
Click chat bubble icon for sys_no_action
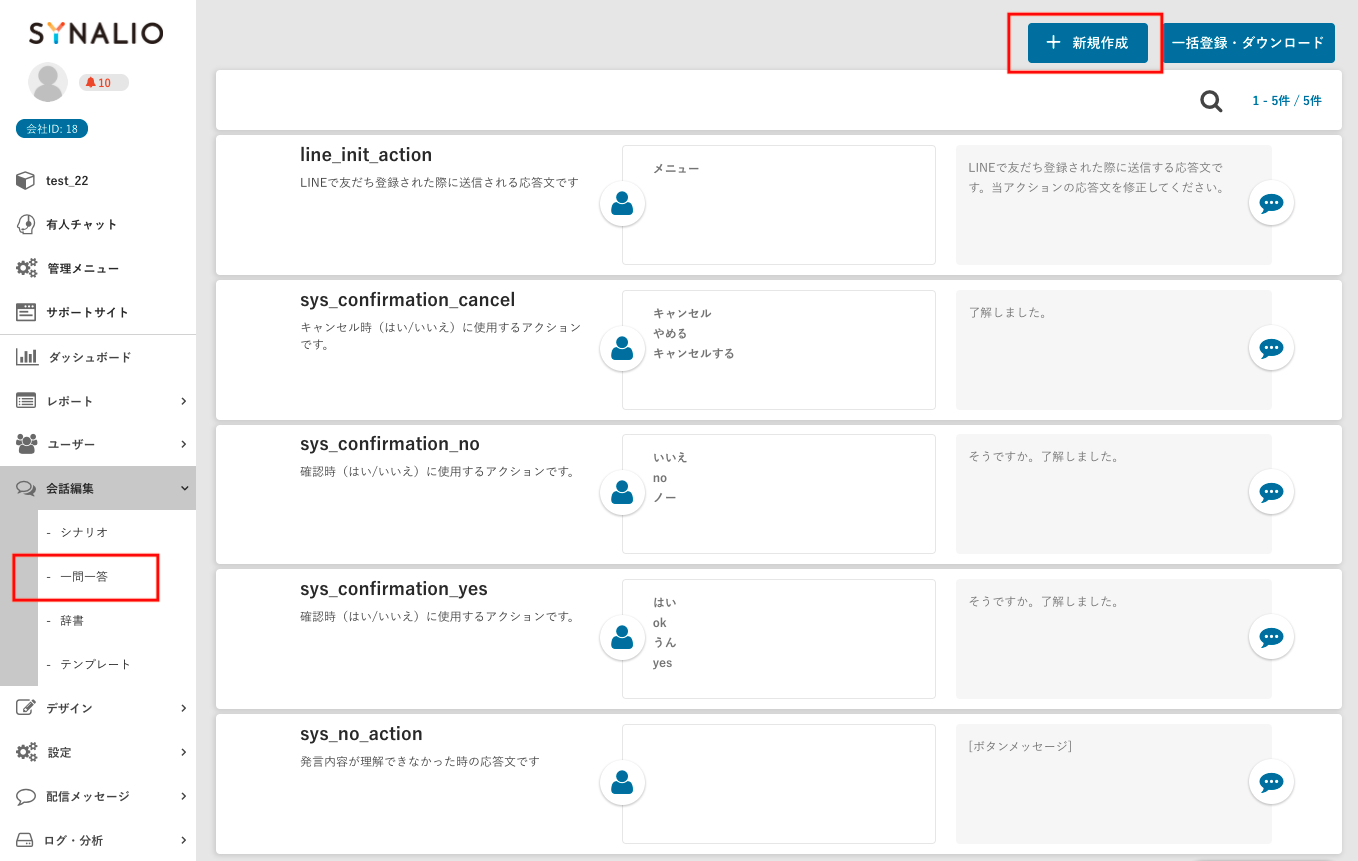pyautogui.click(x=1271, y=782)
